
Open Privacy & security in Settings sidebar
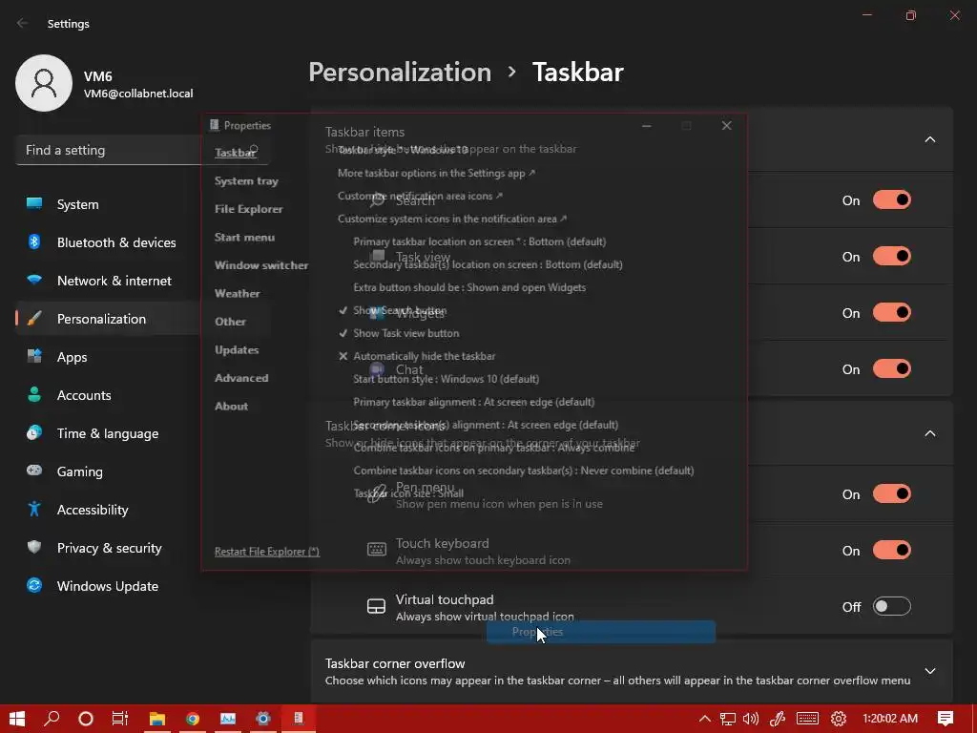(x=107, y=548)
